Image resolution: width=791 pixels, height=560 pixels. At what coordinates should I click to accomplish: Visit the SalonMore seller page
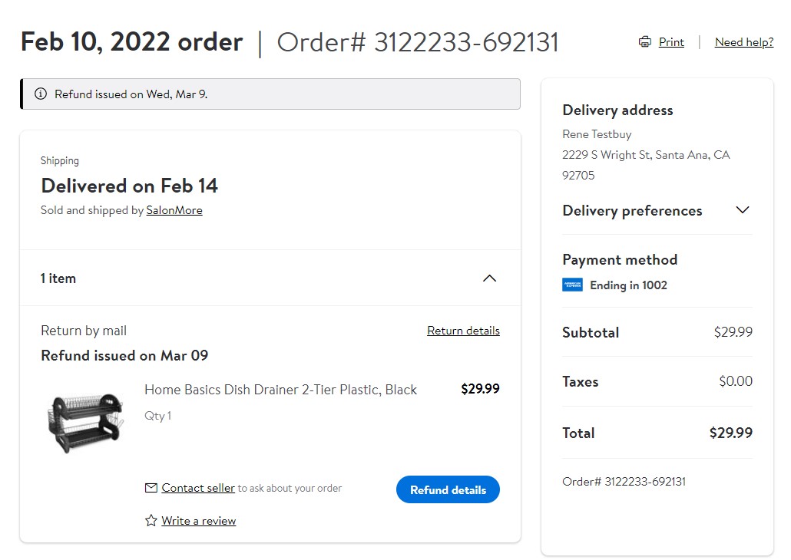pos(174,210)
